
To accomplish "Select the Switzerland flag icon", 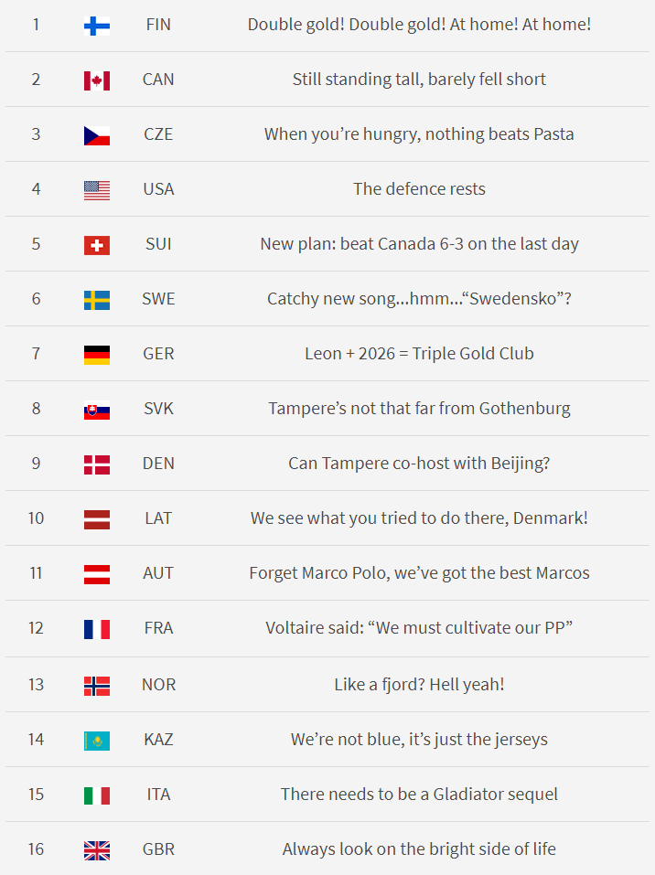I will (97, 245).
